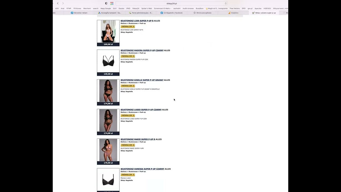The height and width of the screenshot is (192, 341).
Task: Switch to the Szczegóły kampanii tab
Action: (109, 13)
